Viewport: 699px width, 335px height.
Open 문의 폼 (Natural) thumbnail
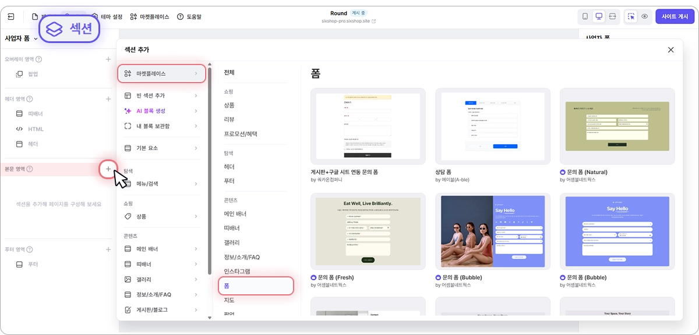coord(617,126)
